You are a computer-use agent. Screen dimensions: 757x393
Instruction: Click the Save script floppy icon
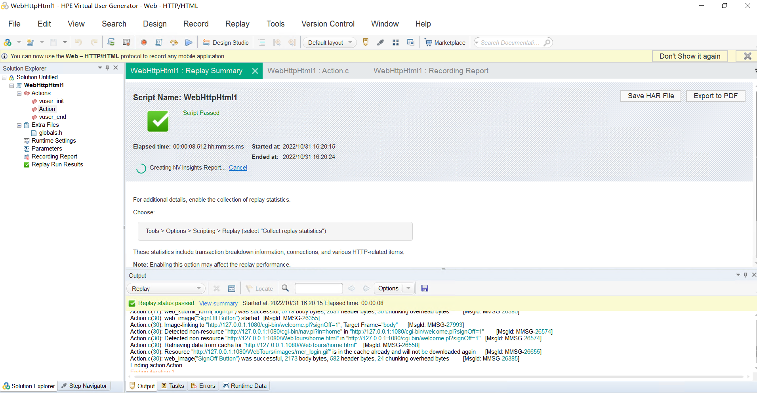tap(54, 42)
